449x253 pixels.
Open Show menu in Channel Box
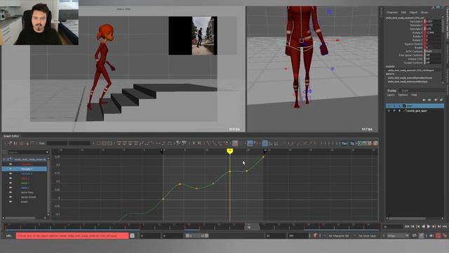(x=424, y=13)
